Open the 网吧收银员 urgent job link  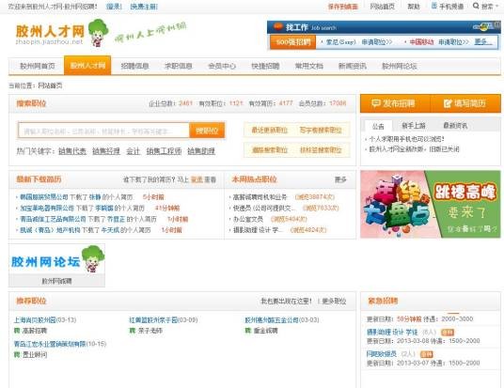[382, 354]
